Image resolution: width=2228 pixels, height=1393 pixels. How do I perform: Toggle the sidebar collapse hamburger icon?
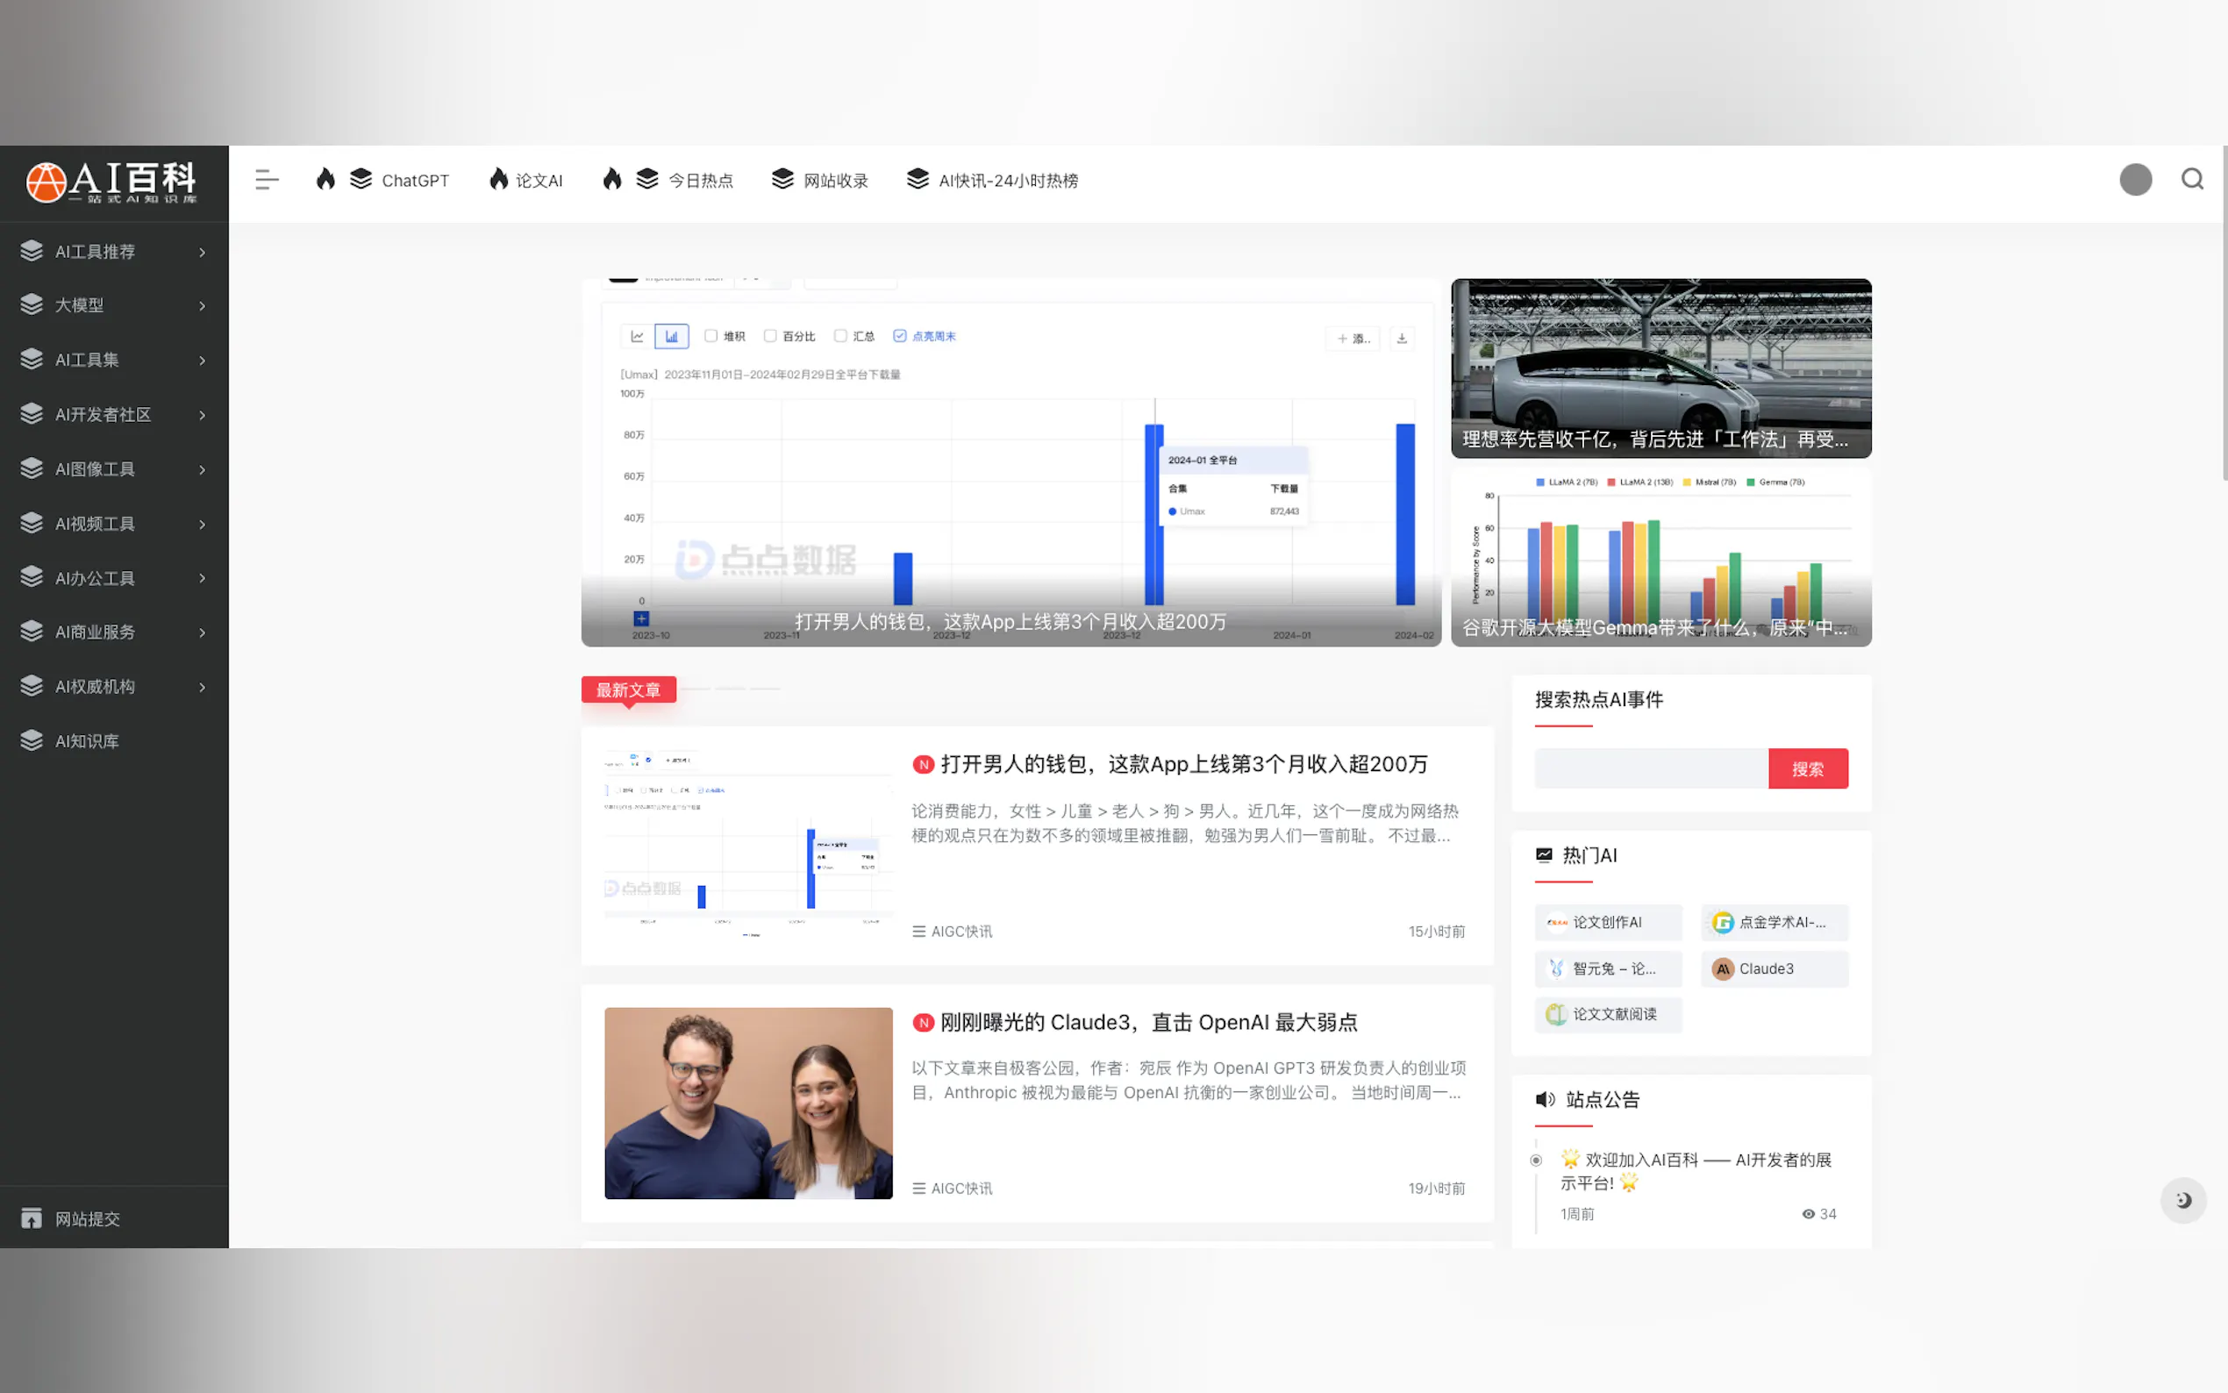point(266,180)
